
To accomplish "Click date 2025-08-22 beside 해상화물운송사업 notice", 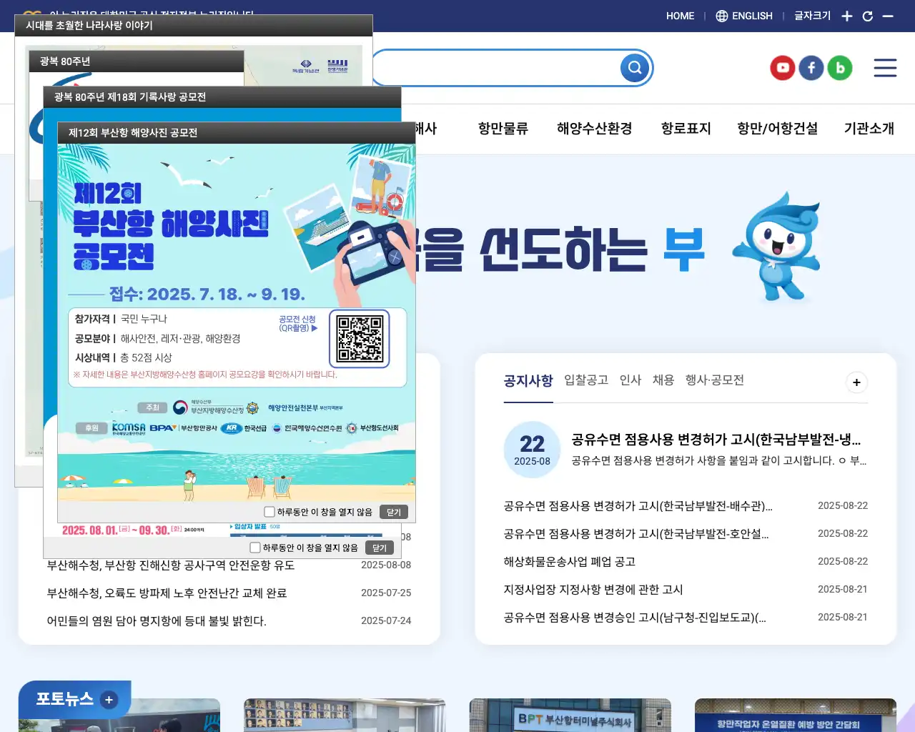I will click(843, 562).
